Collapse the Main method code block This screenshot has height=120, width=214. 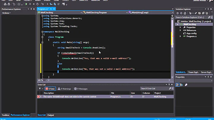coord(42,42)
